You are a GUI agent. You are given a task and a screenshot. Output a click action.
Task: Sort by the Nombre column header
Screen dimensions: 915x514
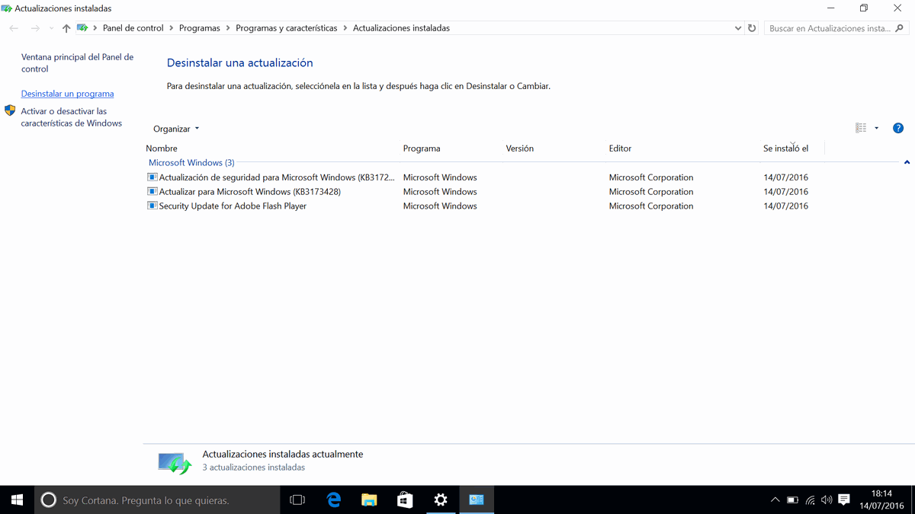click(x=162, y=148)
